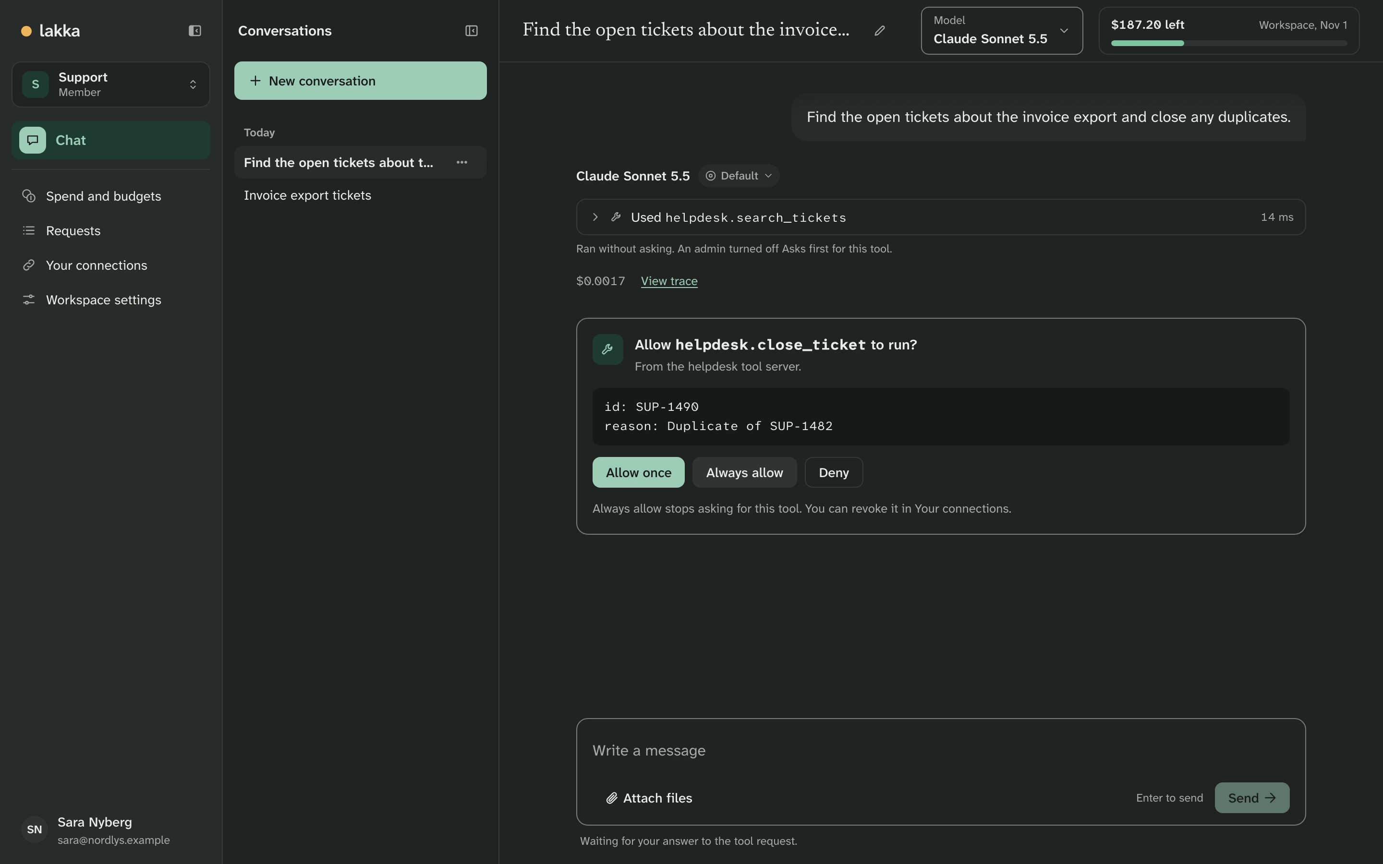Expand the helpdesk.search_tickets tool call

point(940,217)
